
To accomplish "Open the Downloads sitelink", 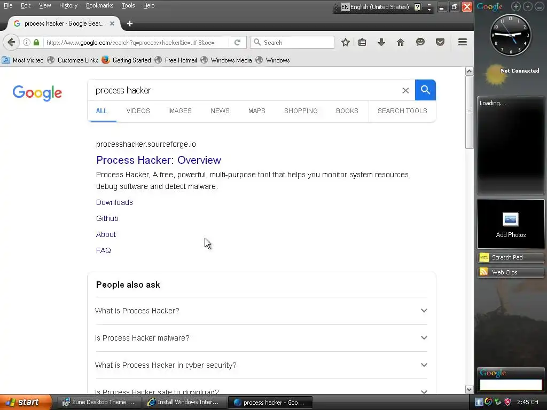I will [x=114, y=202].
